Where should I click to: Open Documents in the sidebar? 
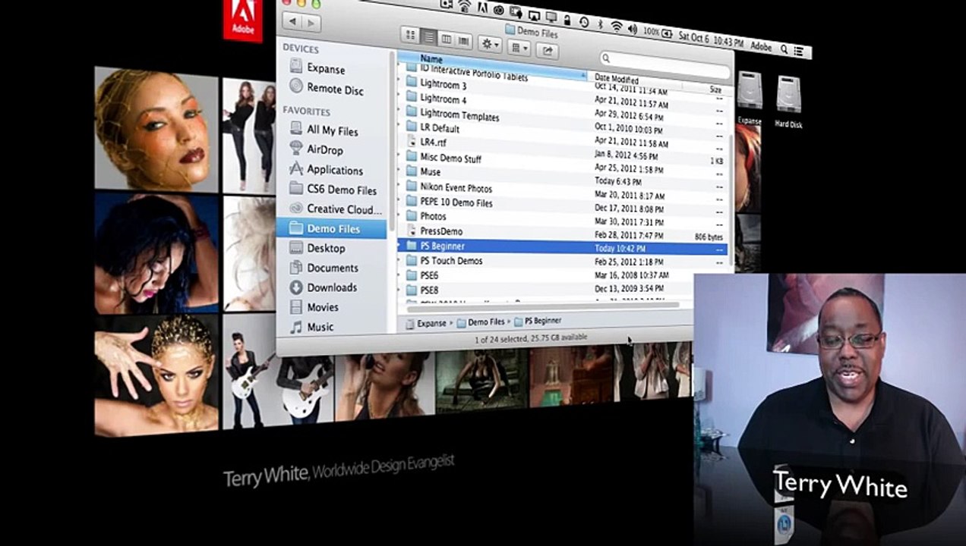332,268
